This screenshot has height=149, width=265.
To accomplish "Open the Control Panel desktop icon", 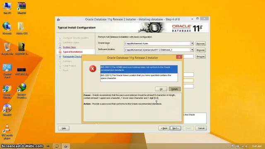I will (7, 71).
